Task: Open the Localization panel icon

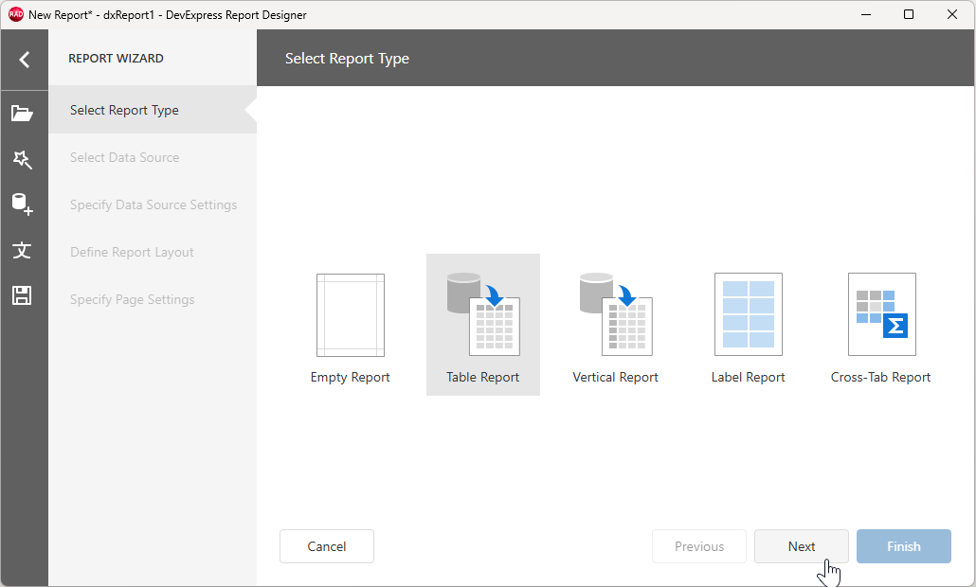Action: (x=24, y=251)
